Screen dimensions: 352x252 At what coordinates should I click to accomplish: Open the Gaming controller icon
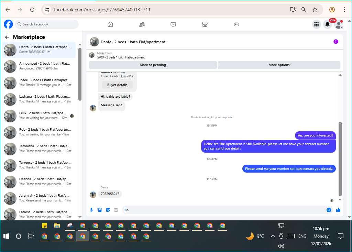[x=236, y=24]
